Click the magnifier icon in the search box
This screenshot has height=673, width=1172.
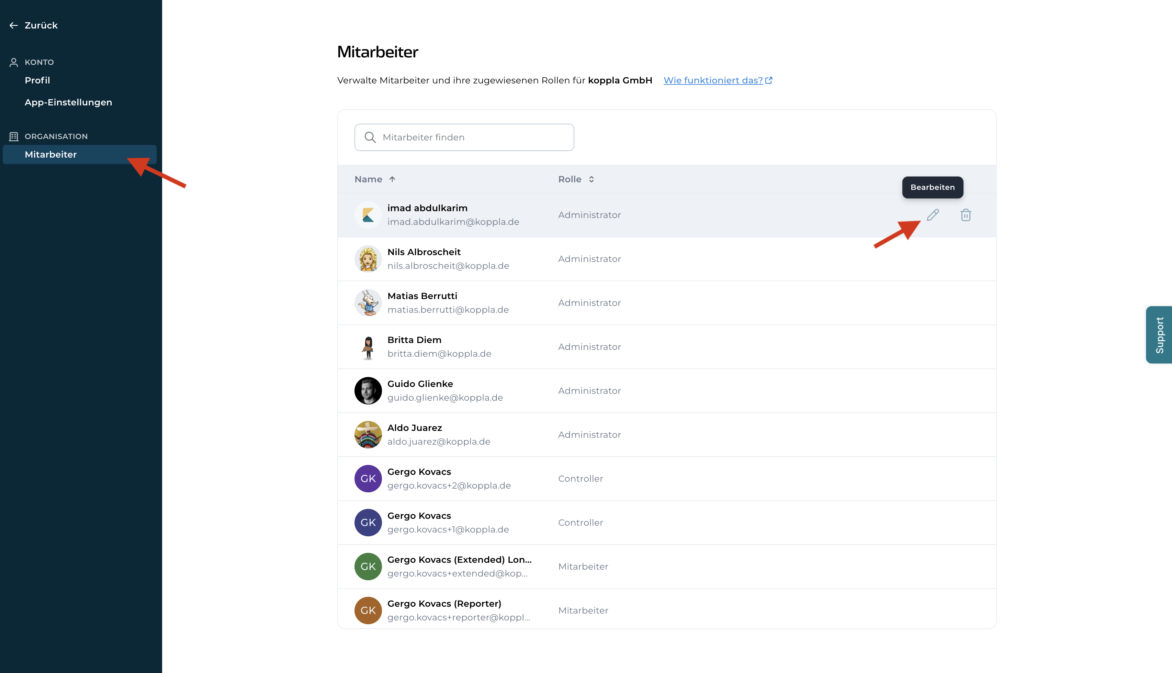click(x=370, y=137)
